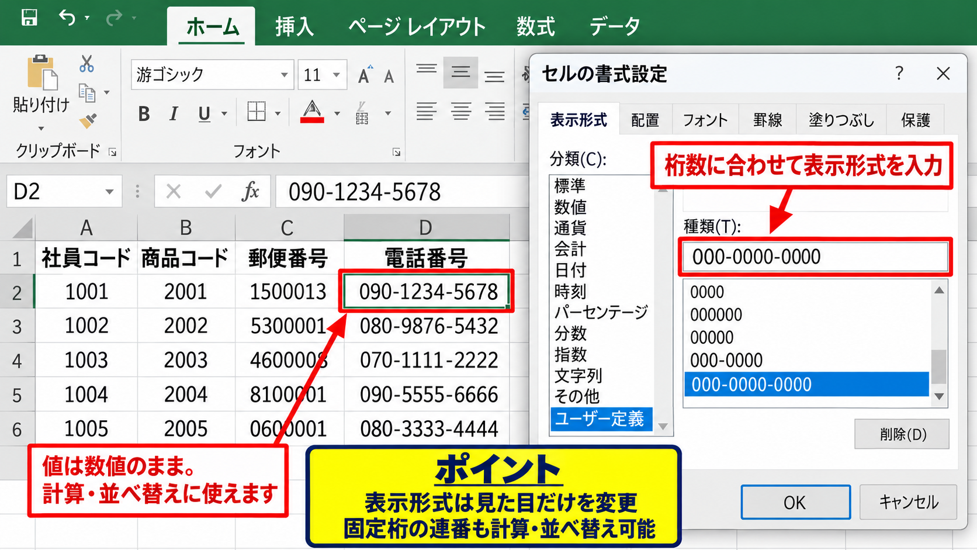Click the キャンセル button
977x550 pixels.
coord(908,502)
